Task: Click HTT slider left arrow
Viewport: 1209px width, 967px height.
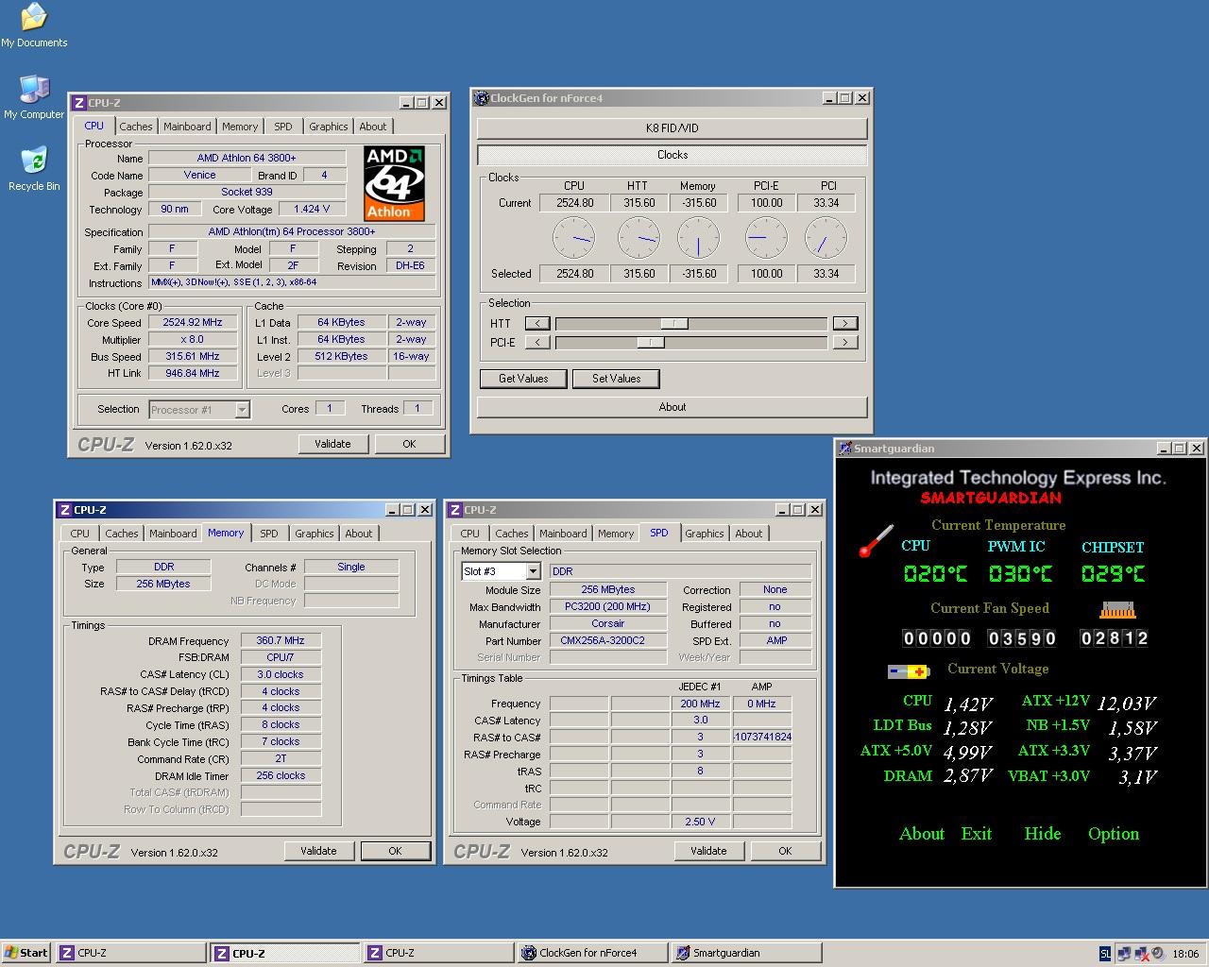Action: [x=537, y=323]
